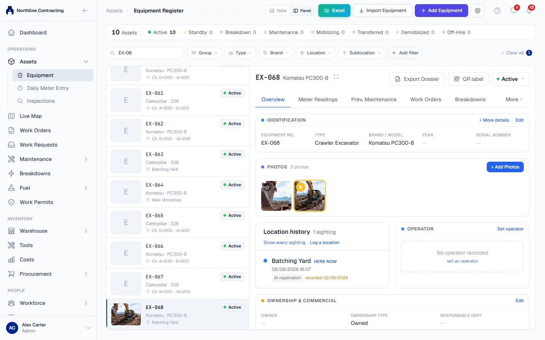Open the Type filter dropdown

coord(240,53)
